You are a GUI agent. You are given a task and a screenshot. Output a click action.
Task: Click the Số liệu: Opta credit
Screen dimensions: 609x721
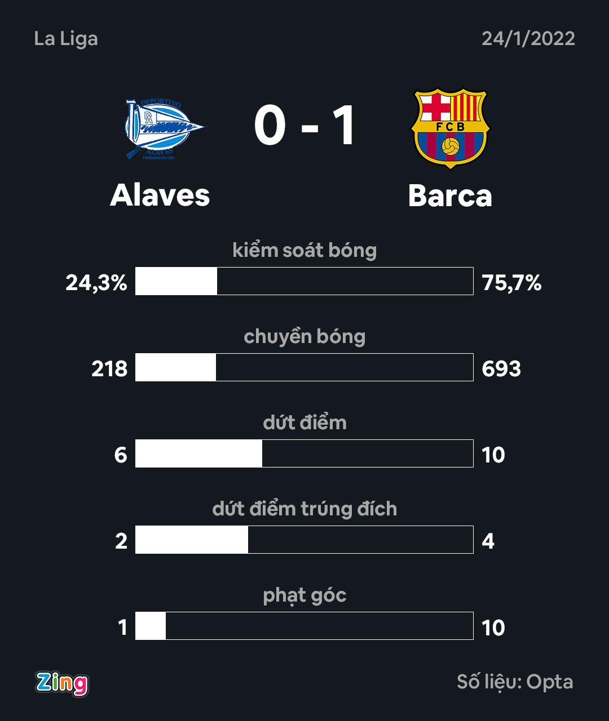(x=515, y=682)
